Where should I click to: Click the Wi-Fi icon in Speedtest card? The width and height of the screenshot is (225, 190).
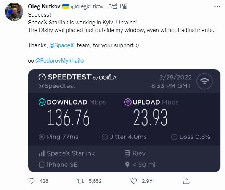[x=204, y=81]
